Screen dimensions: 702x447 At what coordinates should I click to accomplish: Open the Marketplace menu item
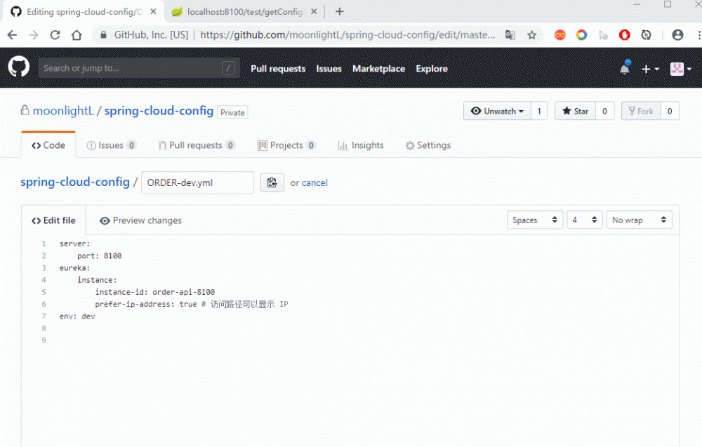tap(378, 69)
